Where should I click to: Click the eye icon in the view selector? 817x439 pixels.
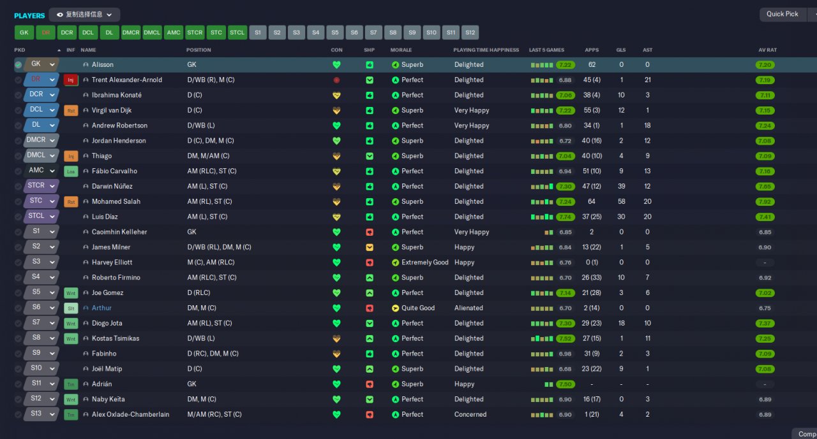(60, 15)
